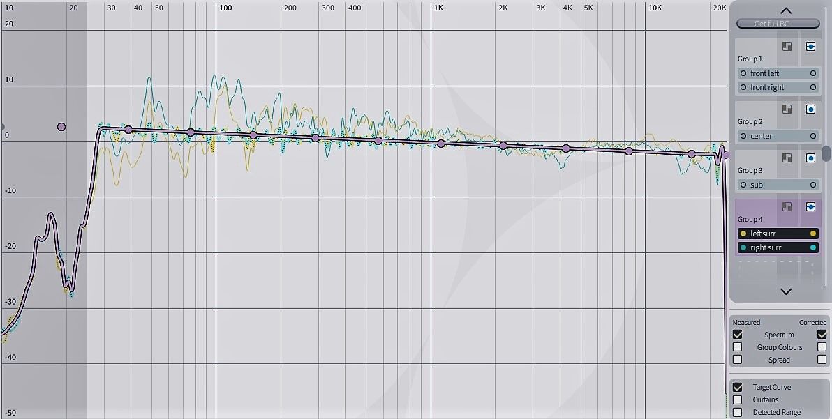This screenshot has width=832, height=419.
Task: Toggle teal right dot of right surr
Action: [x=813, y=248]
